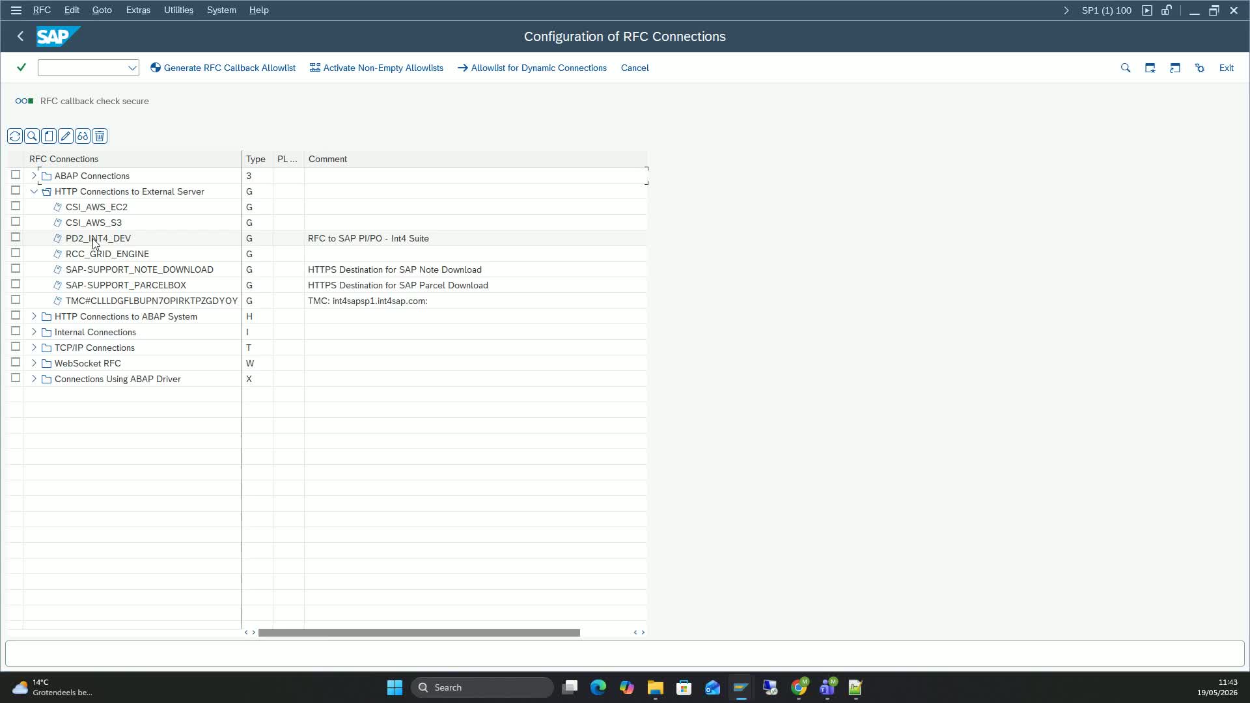Viewport: 1250px width, 703px height.
Task: Select the PD2_INT4_DEV connection
Action: point(98,238)
